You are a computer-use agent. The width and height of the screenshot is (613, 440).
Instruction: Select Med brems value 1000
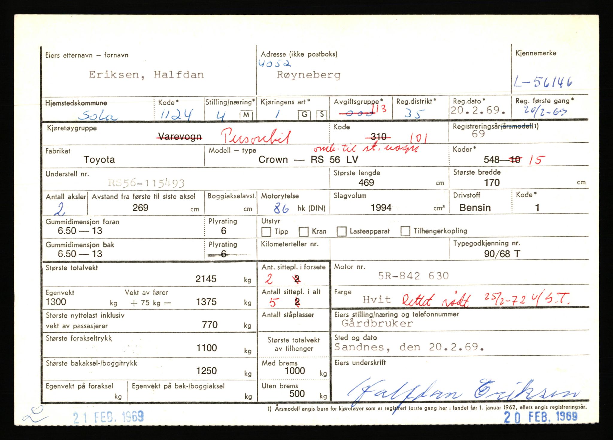pos(295,371)
